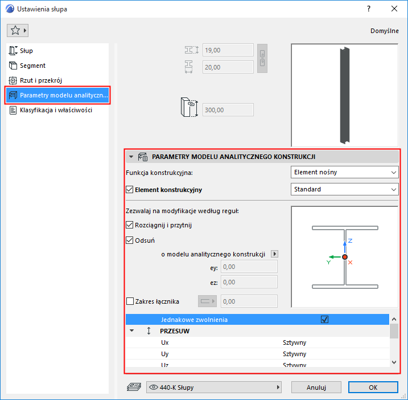Click the Klasyfikacja i właściwości icon

click(13, 110)
